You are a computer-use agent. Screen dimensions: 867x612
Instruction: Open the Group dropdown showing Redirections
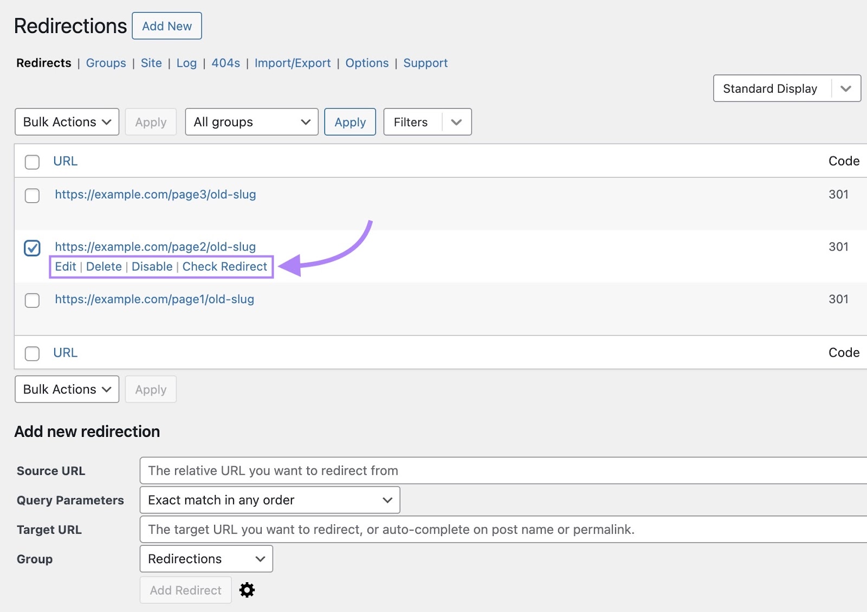206,559
